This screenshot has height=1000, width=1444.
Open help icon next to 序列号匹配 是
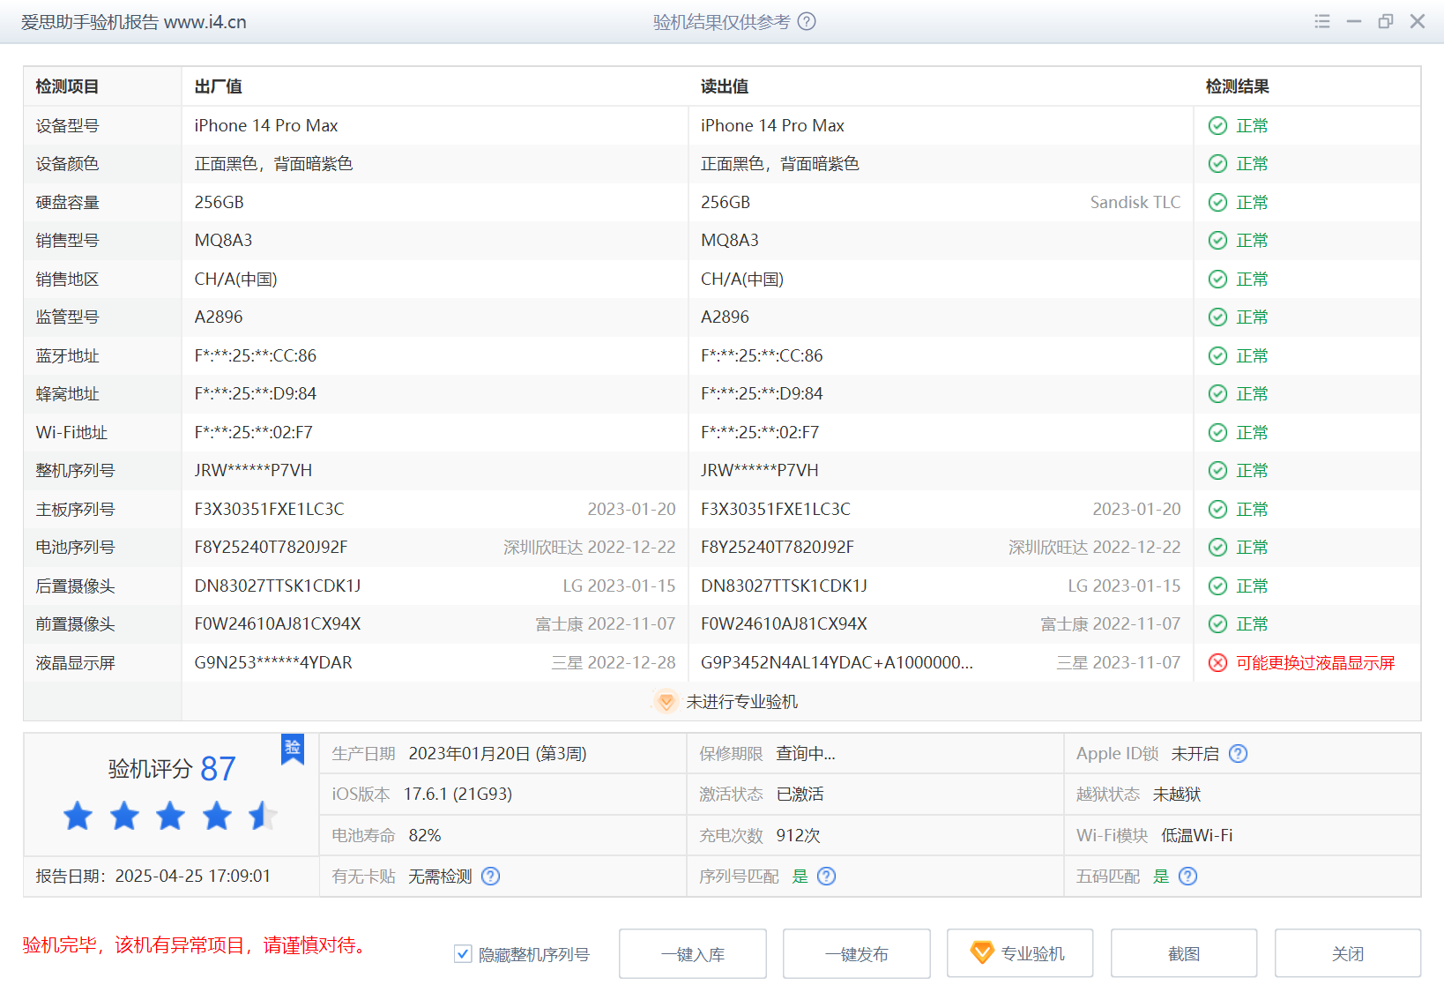[x=826, y=876]
